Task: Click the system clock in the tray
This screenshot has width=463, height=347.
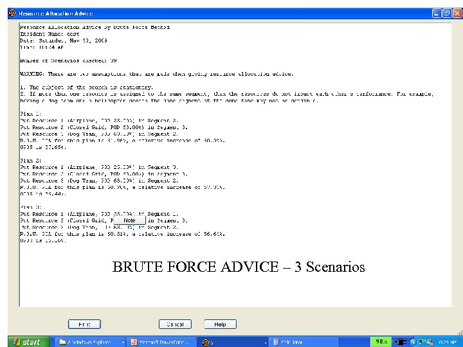Action: pos(448,342)
